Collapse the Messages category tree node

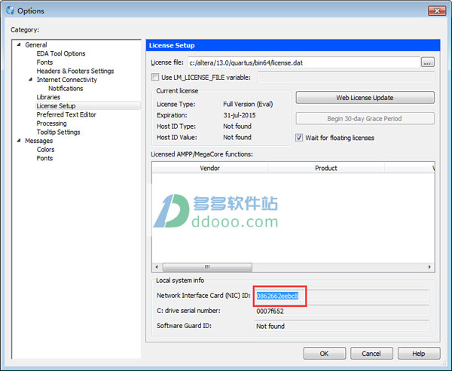19,141
